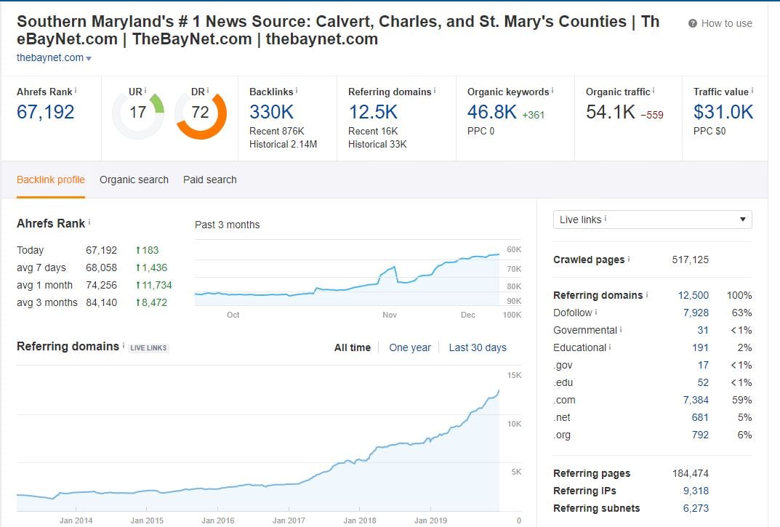Select the Last 30 days filter

click(478, 347)
